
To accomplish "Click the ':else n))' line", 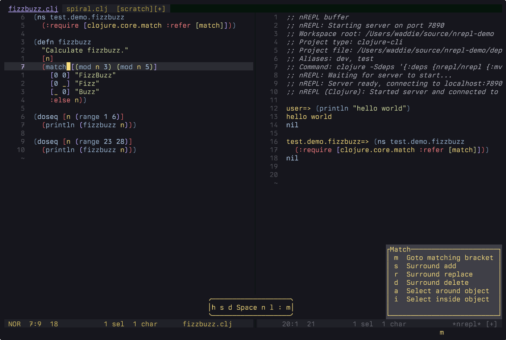I will [68, 100].
